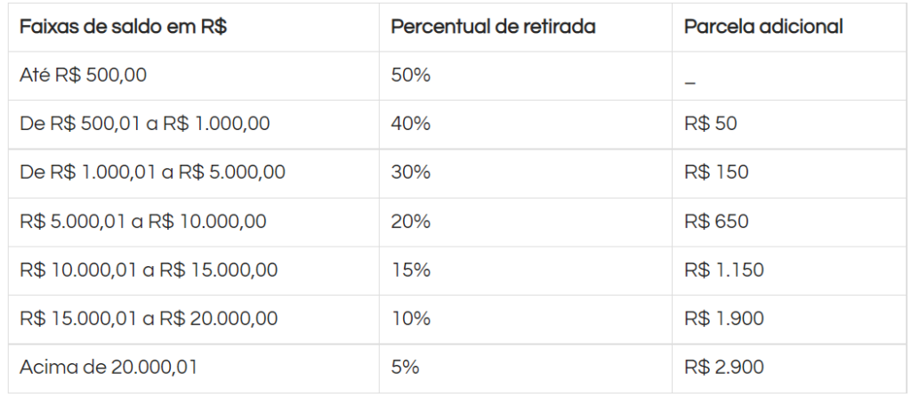Click the 'Parcela adicional' column header

(x=762, y=27)
